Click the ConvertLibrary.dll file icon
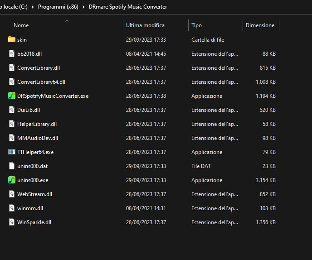The height and width of the screenshot is (260, 312). 12,68
